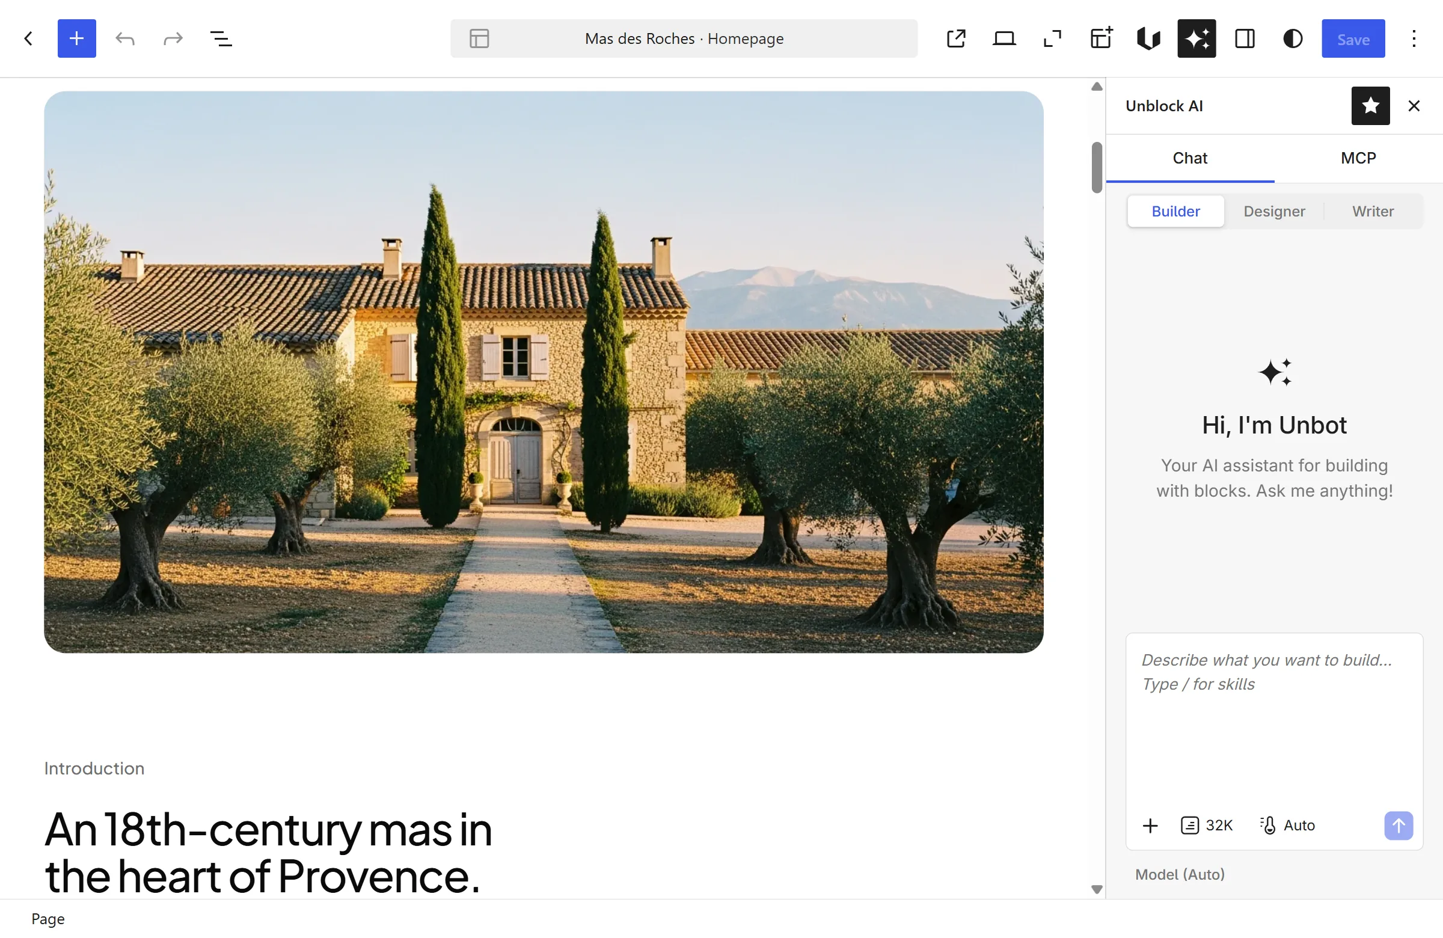The width and height of the screenshot is (1443, 938).
Task: Open the document overview list
Action: click(x=221, y=39)
